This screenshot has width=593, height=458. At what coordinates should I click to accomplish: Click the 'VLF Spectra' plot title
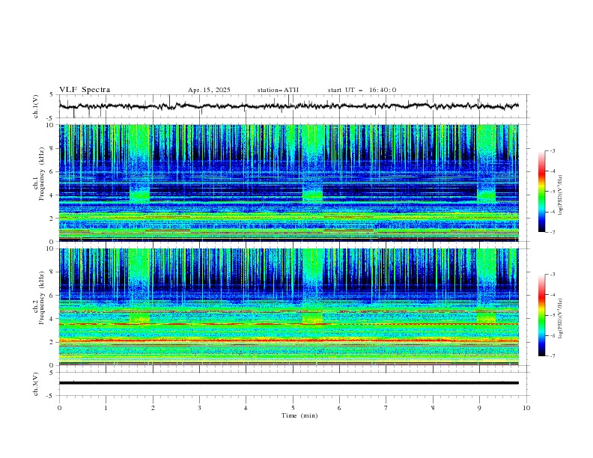(85, 90)
